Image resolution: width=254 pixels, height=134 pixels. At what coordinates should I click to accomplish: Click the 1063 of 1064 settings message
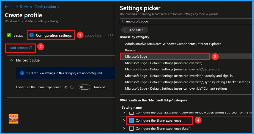(x=64, y=73)
